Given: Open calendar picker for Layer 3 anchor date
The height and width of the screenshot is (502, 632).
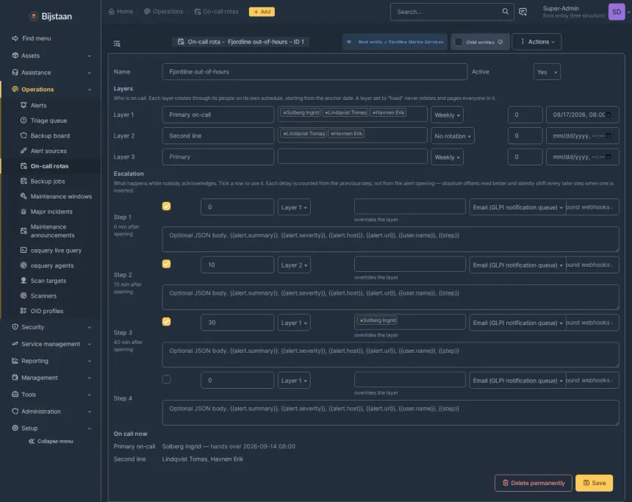Looking at the screenshot, I should pyautogui.click(x=608, y=157).
